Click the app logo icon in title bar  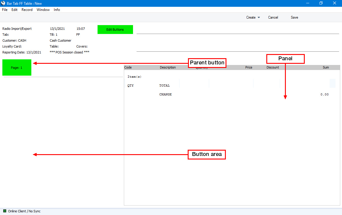(3, 3)
